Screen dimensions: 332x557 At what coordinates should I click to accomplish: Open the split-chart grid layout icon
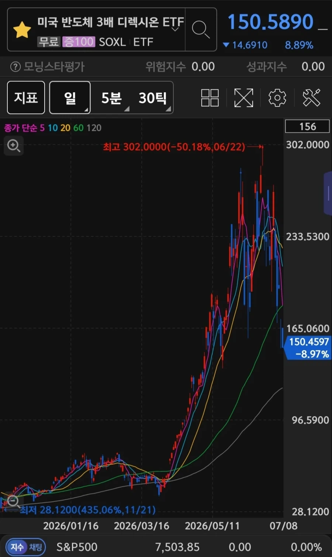[x=210, y=98]
